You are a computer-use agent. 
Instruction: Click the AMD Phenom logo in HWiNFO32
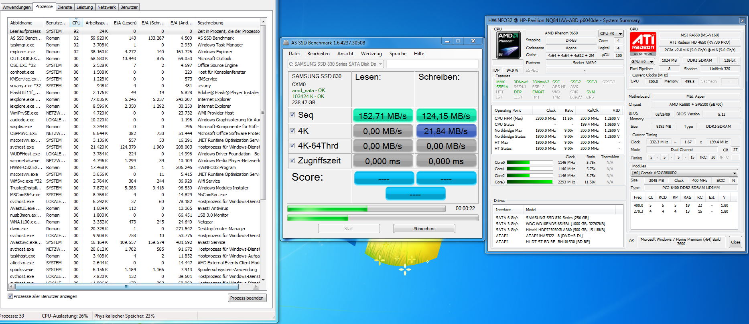pos(509,44)
